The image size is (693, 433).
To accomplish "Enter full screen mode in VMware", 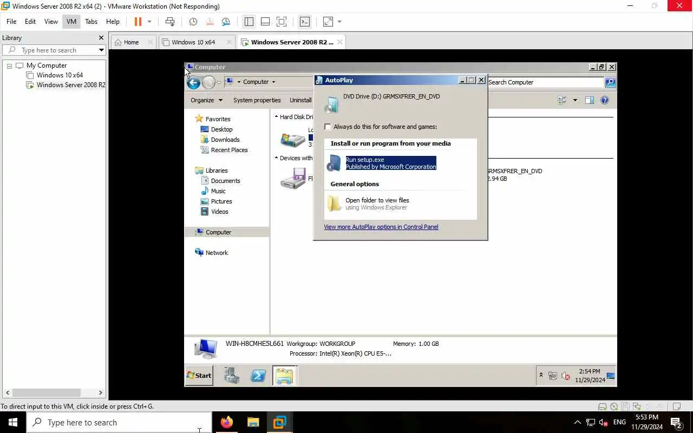I will click(x=282, y=22).
